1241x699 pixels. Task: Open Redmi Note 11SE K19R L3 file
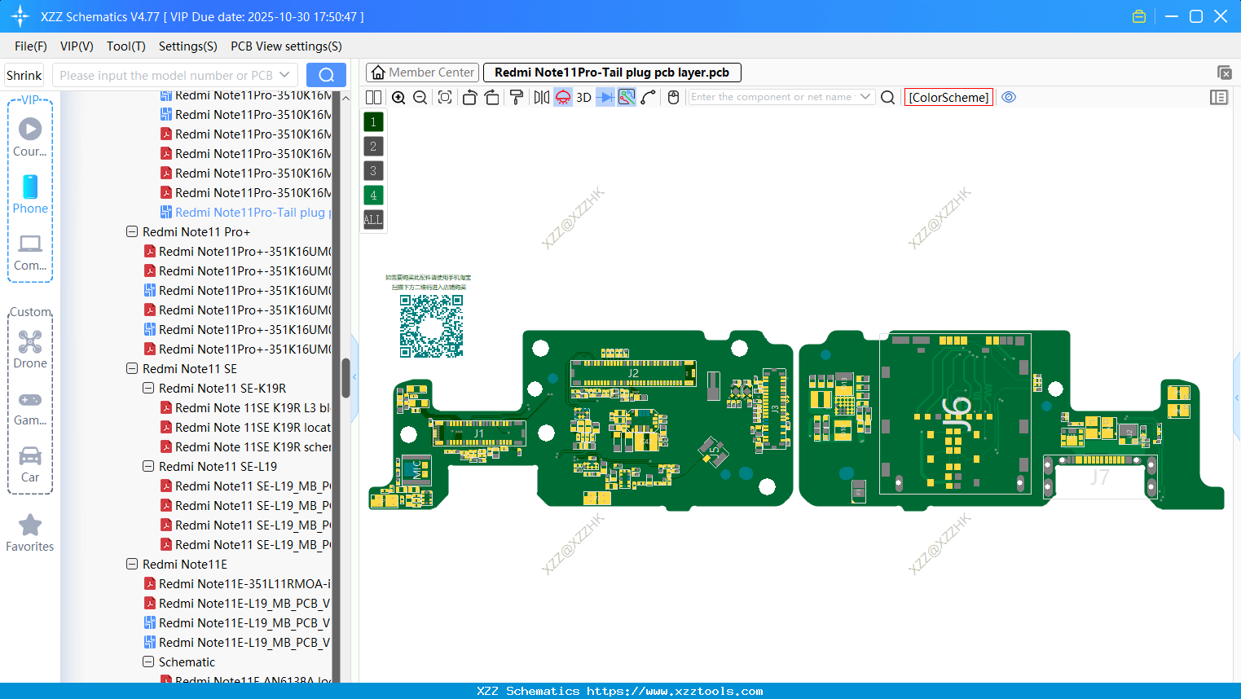(x=245, y=407)
